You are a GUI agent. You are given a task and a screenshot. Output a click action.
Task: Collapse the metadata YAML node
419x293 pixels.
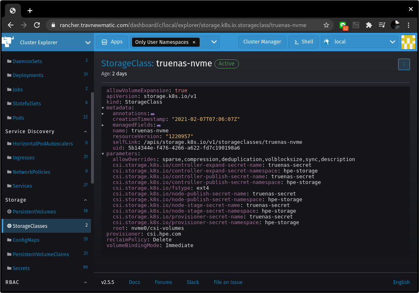click(x=103, y=108)
